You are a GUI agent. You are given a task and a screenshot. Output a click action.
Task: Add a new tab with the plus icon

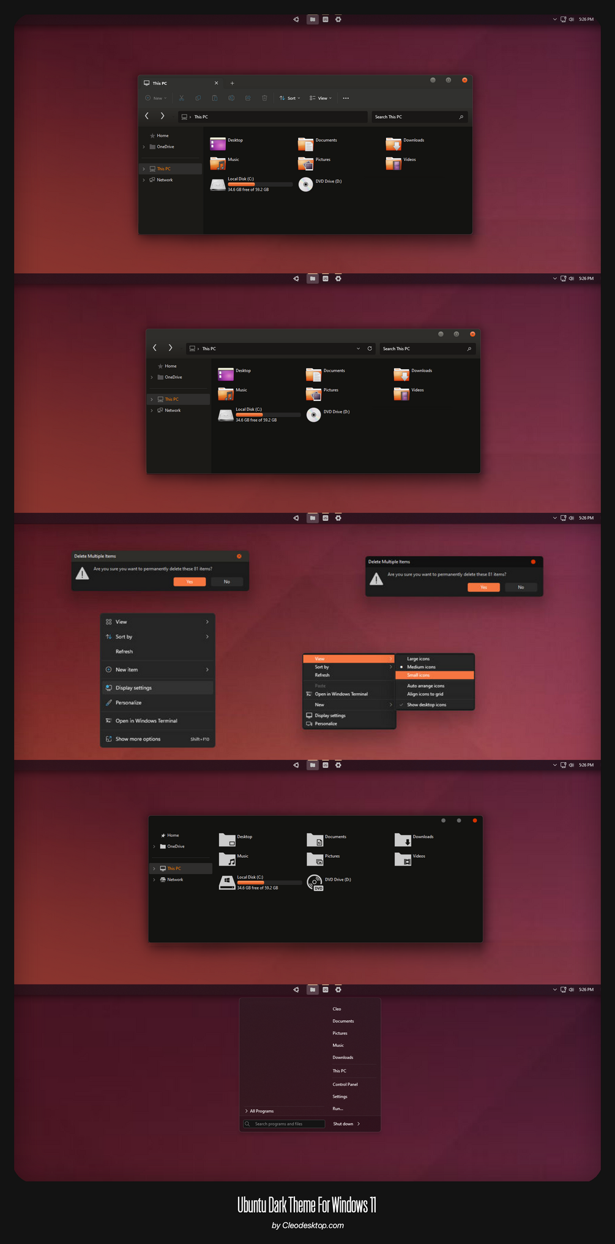pos(232,83)
